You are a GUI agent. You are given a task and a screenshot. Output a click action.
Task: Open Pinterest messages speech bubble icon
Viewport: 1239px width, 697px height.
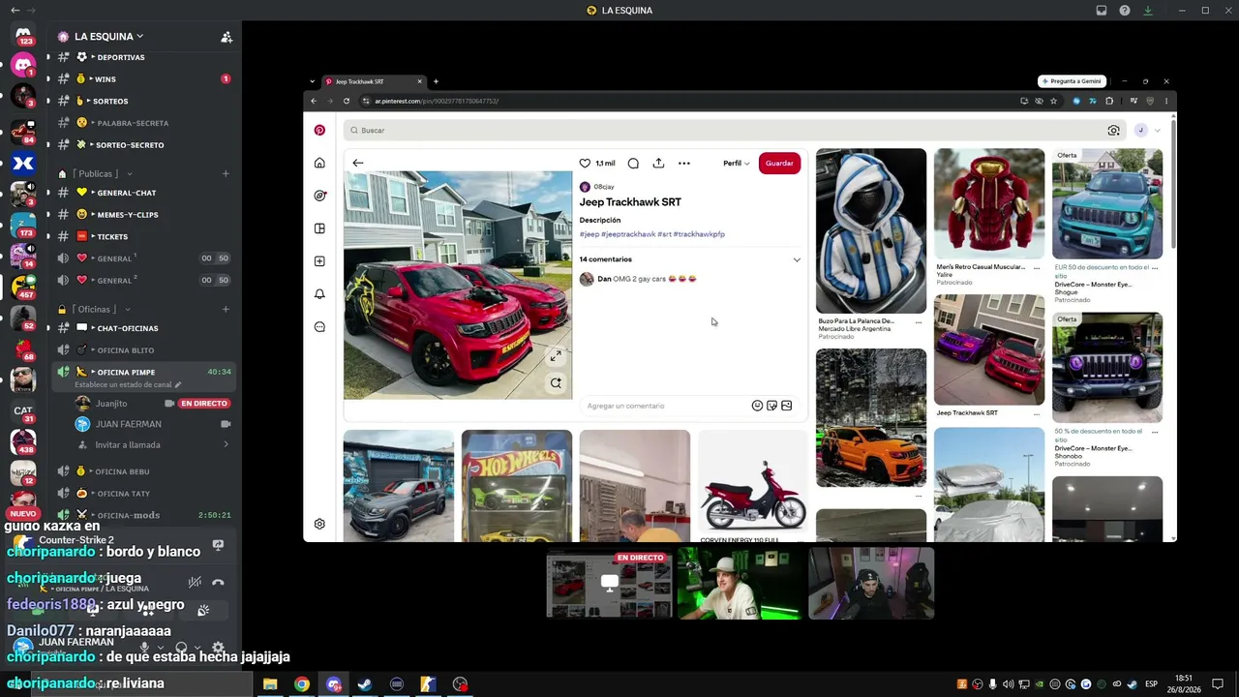[319, 327]
